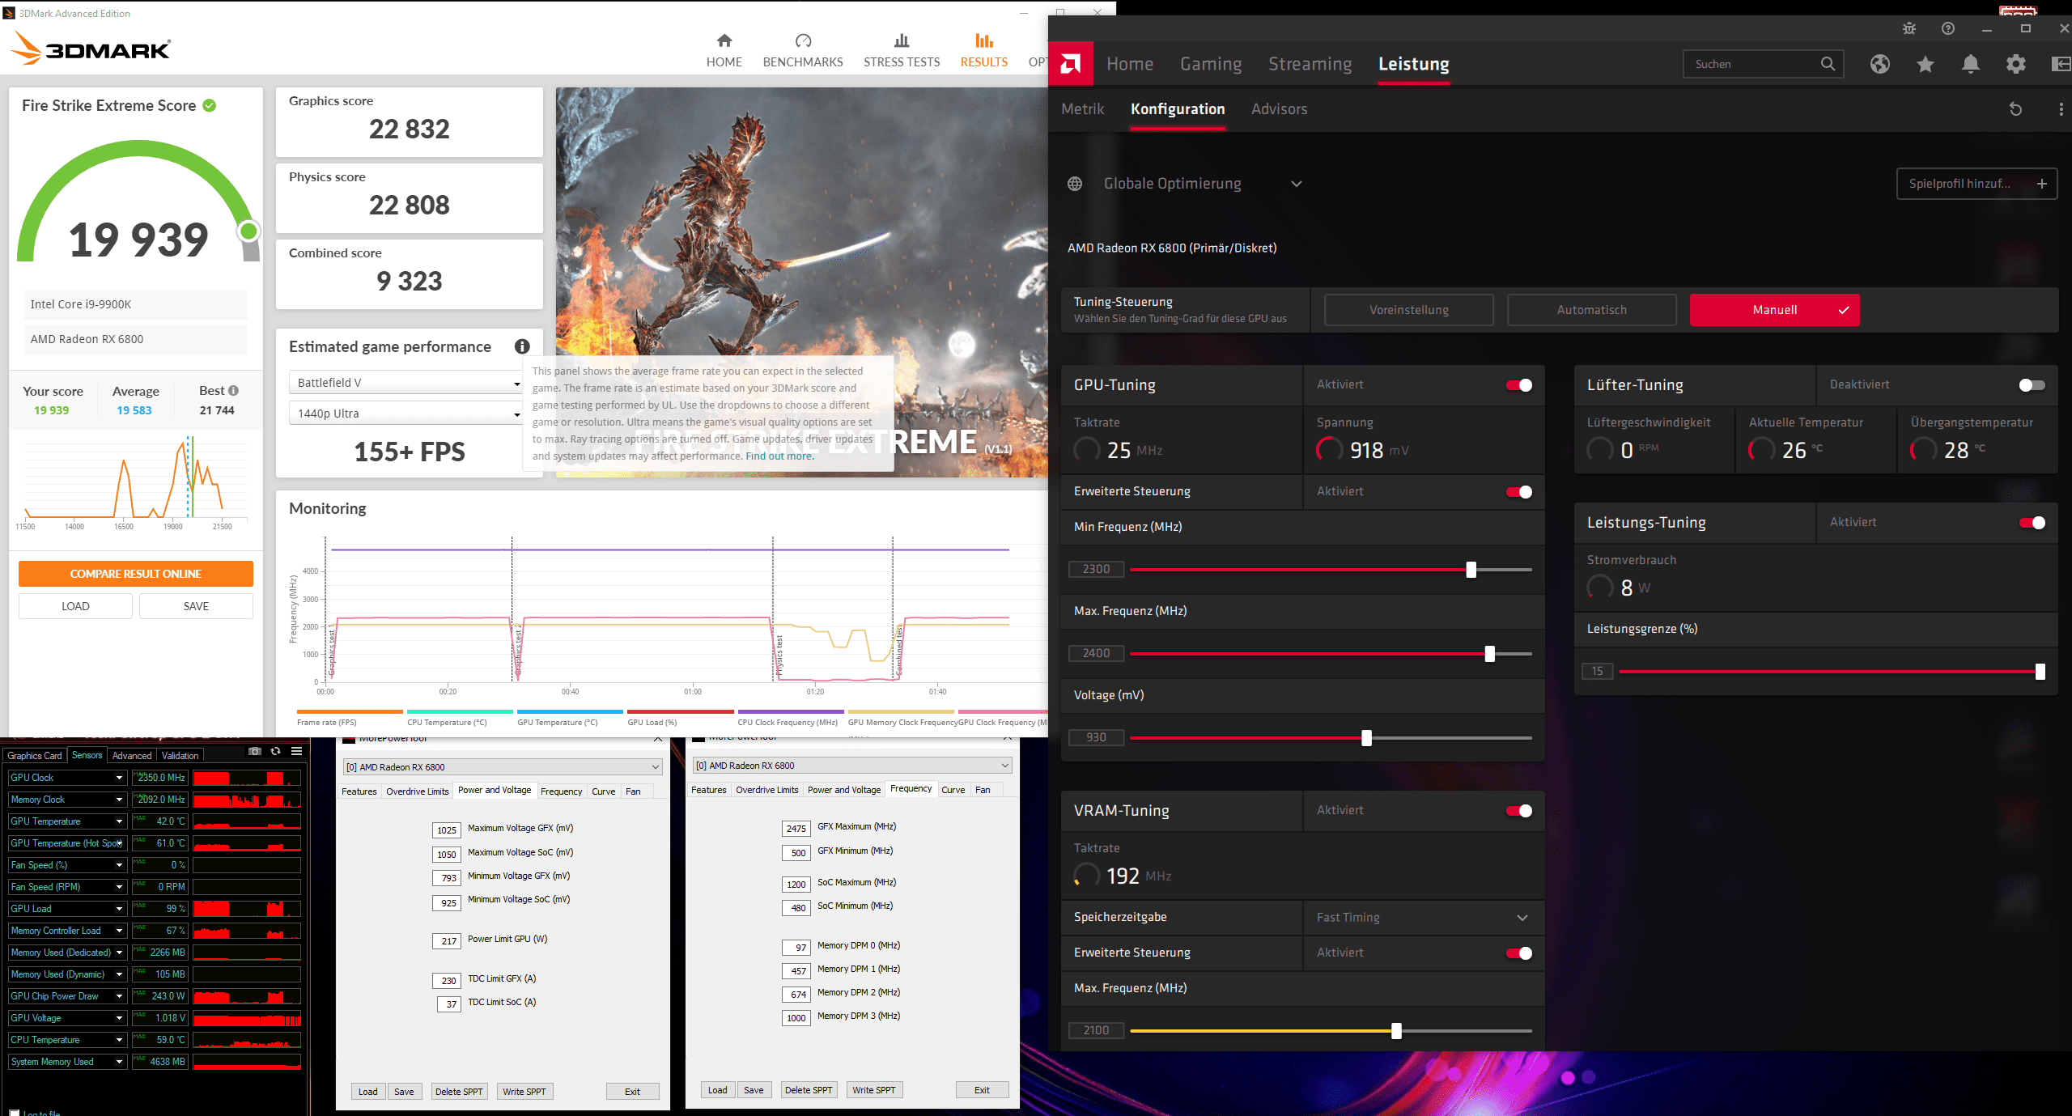The width and height of the screenshot is (2072, 1116).
Task: Refresh GPU-Z sensors icon
Action: click(x=276, y=751)
